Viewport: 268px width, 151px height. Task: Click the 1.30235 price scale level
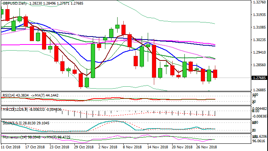(260, 40)
